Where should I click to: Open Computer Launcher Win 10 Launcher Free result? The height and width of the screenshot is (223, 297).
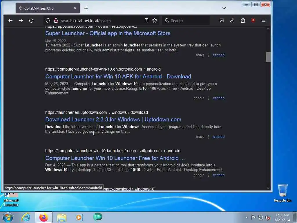pyautogui.click(x=115, y=158)
